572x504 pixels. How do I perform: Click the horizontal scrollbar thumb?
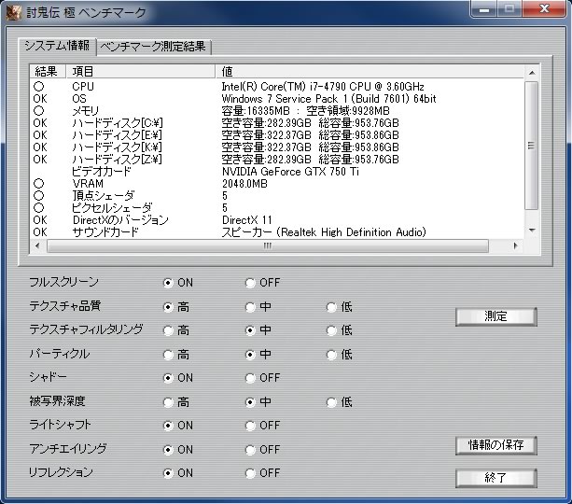(x=268, y=246)
